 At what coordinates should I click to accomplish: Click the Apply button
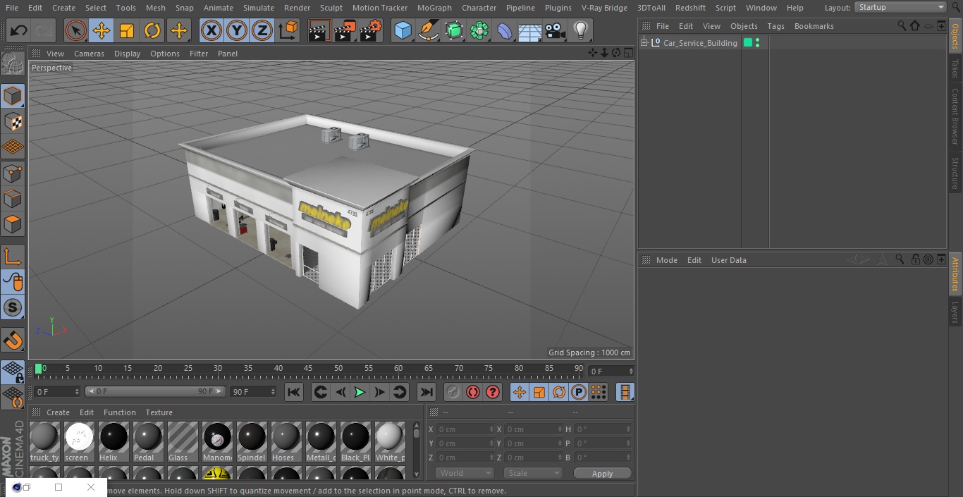tap(602, 474)
